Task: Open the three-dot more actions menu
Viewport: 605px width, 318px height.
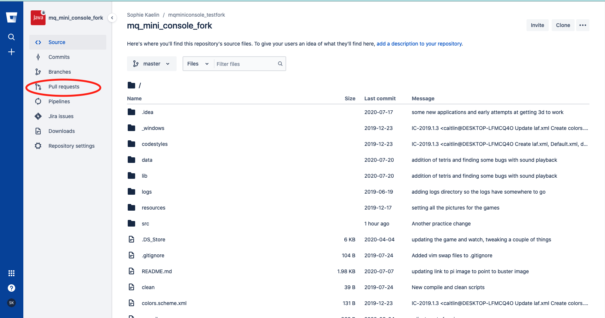Action: (x=582, y=25)
